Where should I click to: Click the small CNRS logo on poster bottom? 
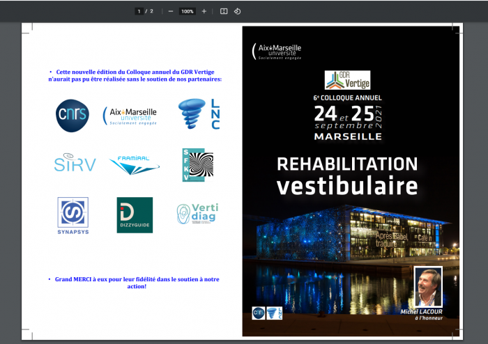[259, 313]
